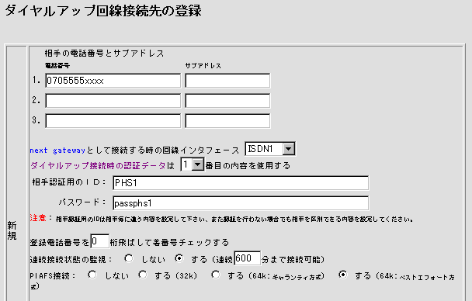Click the ダイヤルアップ回線接続先の登録 page title

(x=103, y=11)
